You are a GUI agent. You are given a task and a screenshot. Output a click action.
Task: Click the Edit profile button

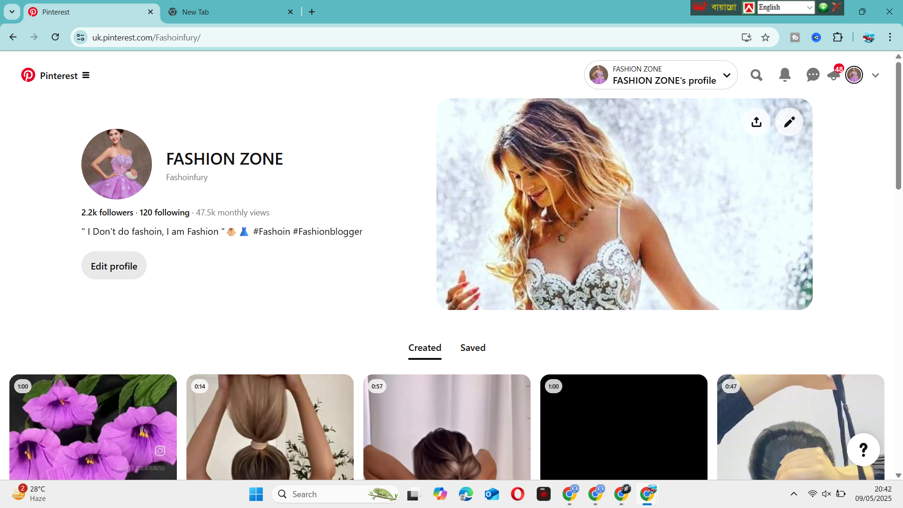[x=114, y=266]
